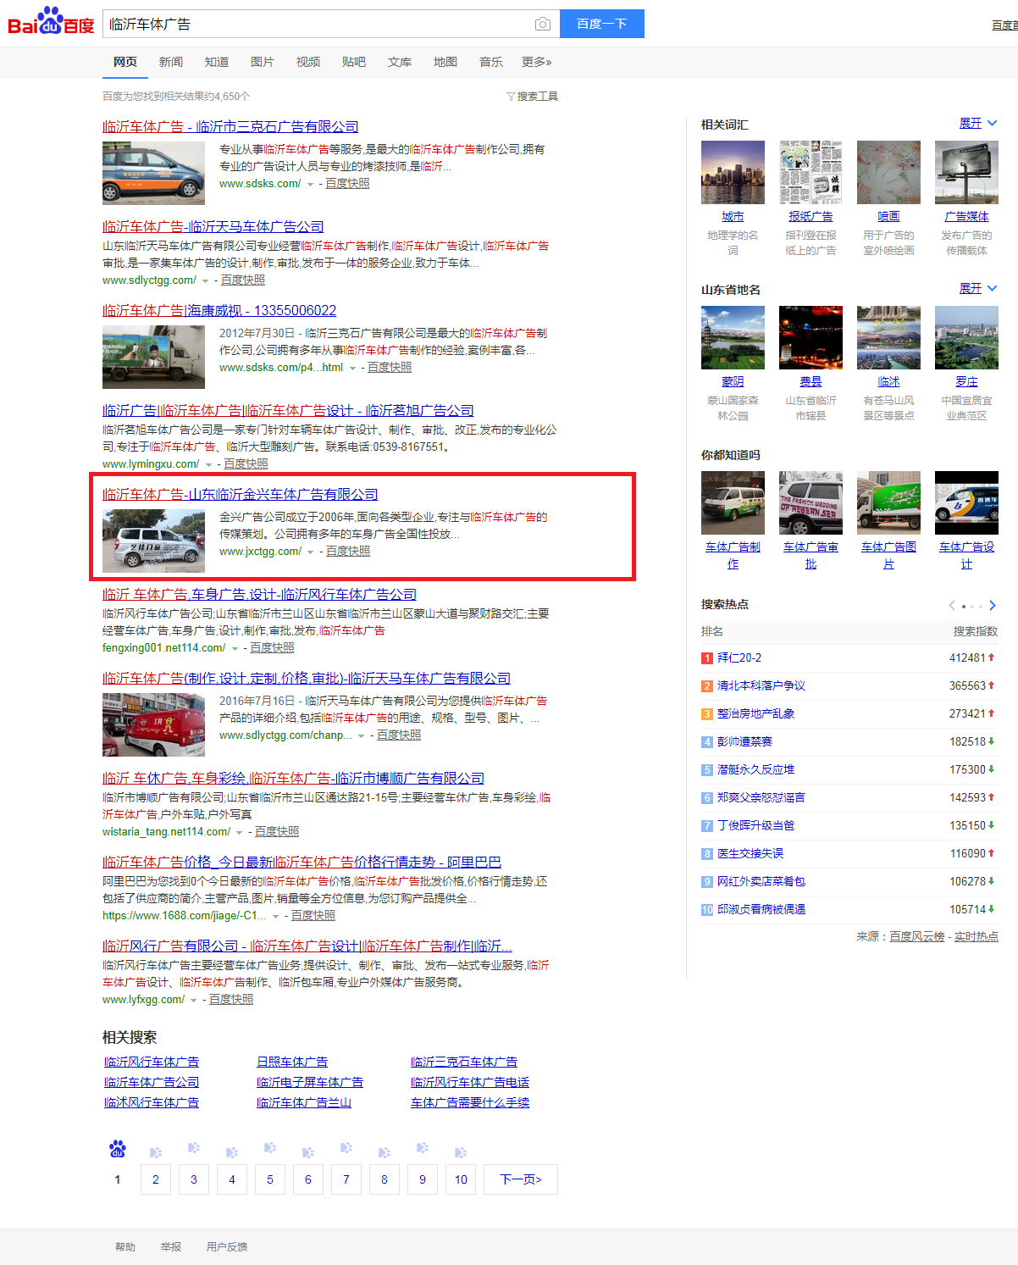Open 百度快照 of the first result
The width and height of the screenshot is (1018, 1265).
[347, 183]
